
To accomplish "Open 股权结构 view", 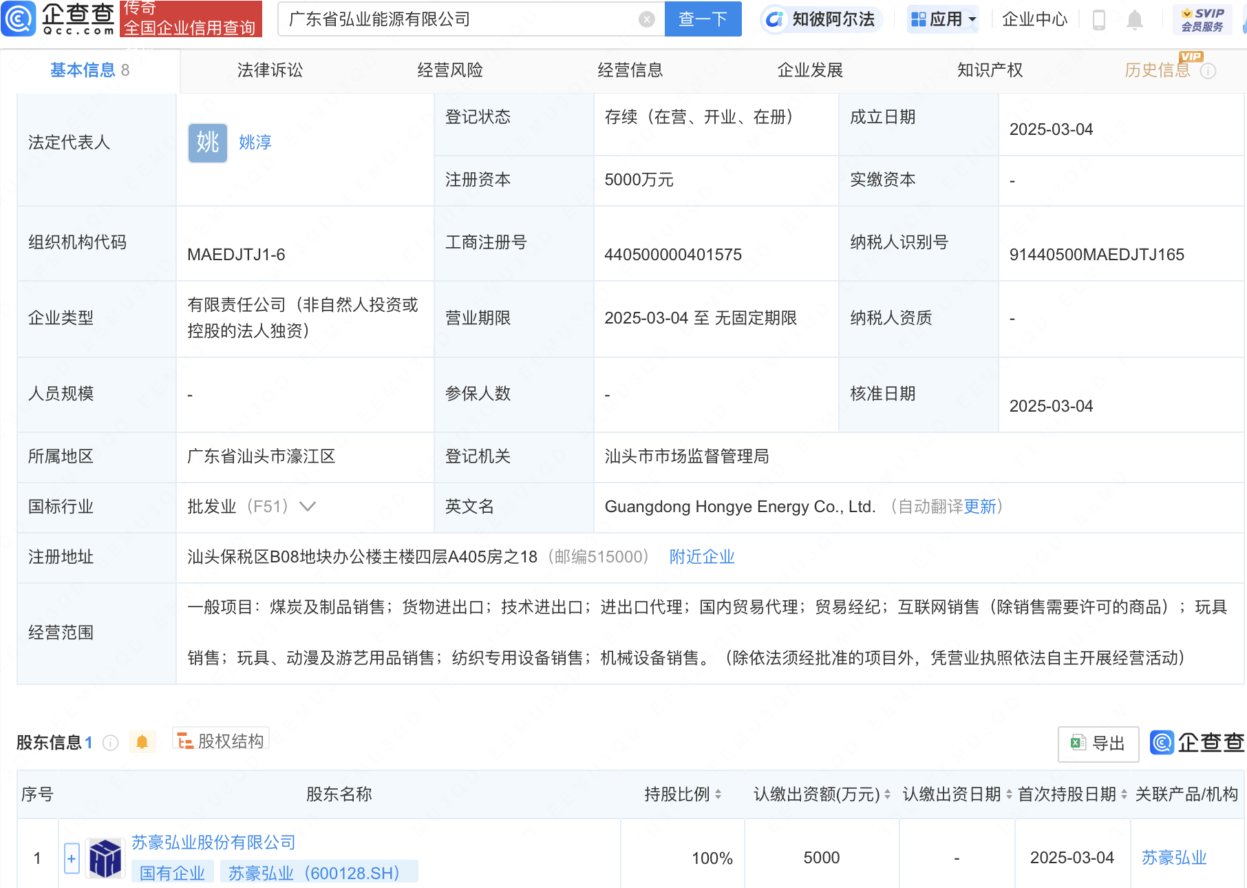I will tap(221, 741).
